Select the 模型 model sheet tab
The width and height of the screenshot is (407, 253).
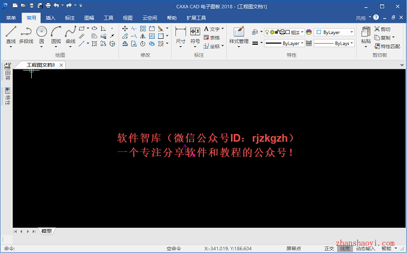click(47, 231)
